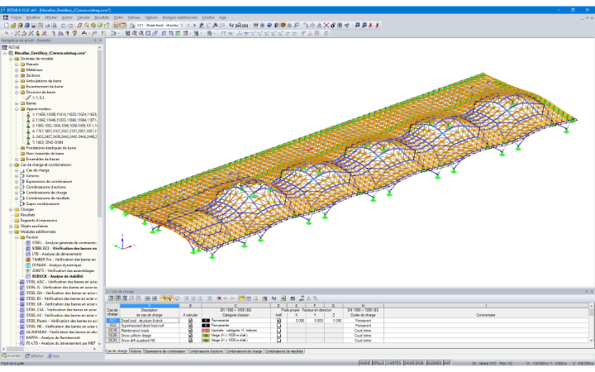Print preview icon in main toolbar
Image resolution: width=595 pixels, height=372 pixels.
pyautogui.click(x=55, y=26)
